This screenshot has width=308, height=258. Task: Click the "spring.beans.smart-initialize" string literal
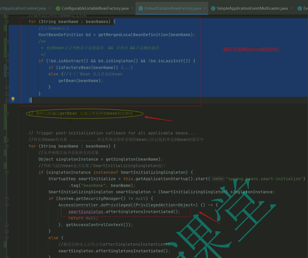pyautogui.click(x=264, y=179)
